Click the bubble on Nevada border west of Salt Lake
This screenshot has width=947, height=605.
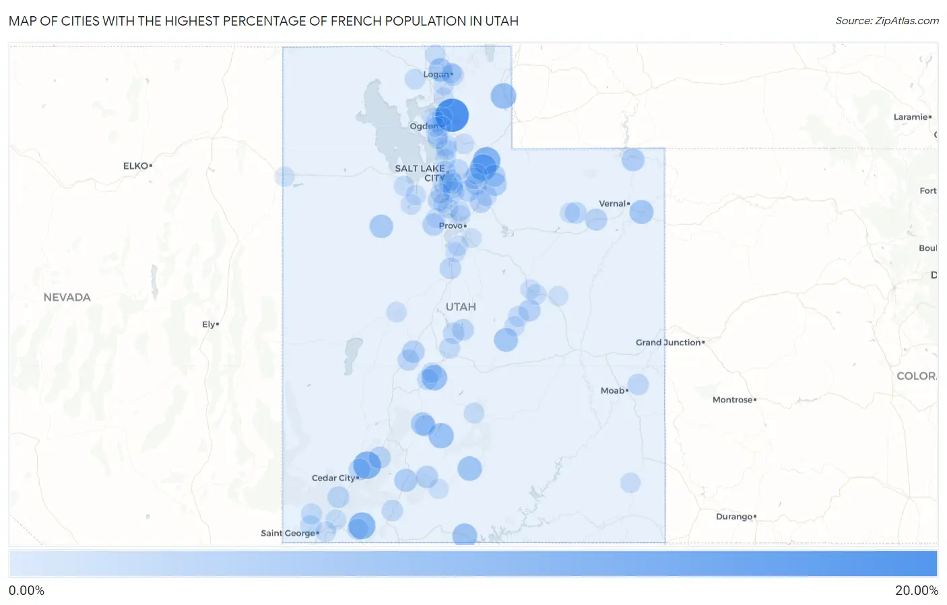(284, 177)
